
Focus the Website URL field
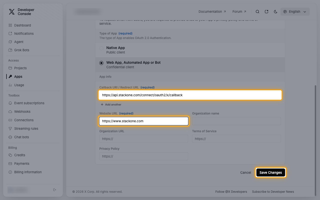tap(144, 121)
